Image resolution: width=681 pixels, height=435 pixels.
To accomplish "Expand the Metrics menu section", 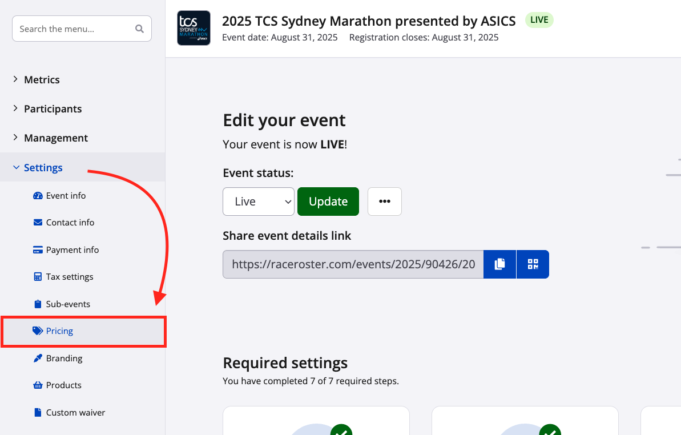I will point(41,80).
